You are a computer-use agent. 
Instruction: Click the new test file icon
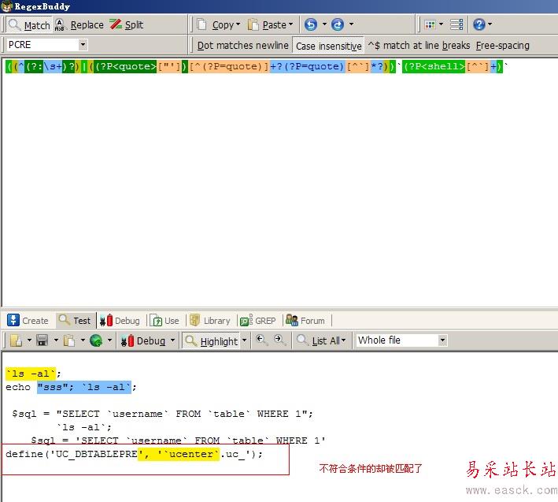point(17,340)
